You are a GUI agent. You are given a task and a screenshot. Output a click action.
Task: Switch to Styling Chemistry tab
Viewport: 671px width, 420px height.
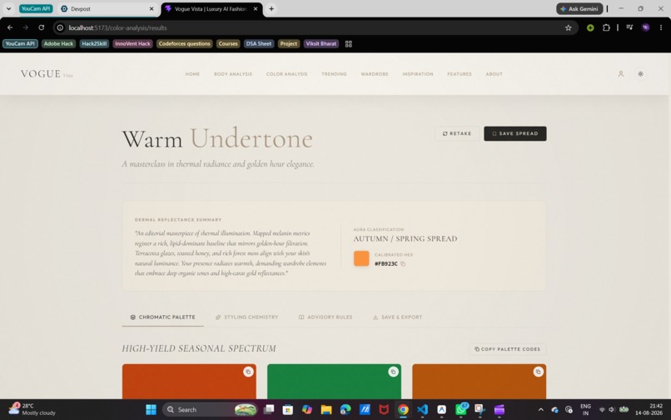(246, 317)
